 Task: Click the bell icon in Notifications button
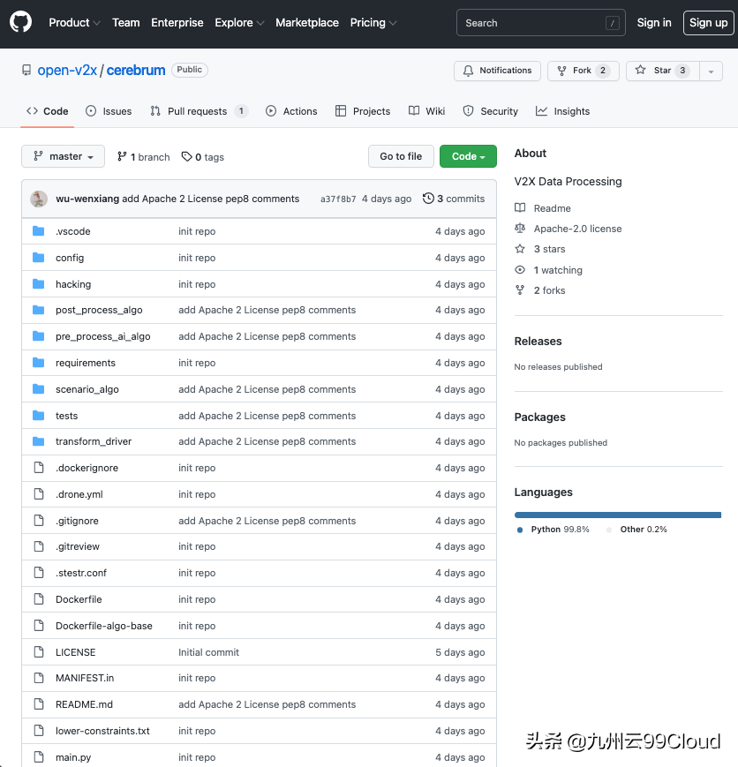point(468,71)
